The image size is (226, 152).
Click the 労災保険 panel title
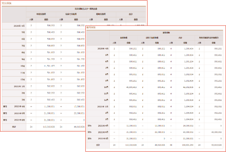point(6,3)
